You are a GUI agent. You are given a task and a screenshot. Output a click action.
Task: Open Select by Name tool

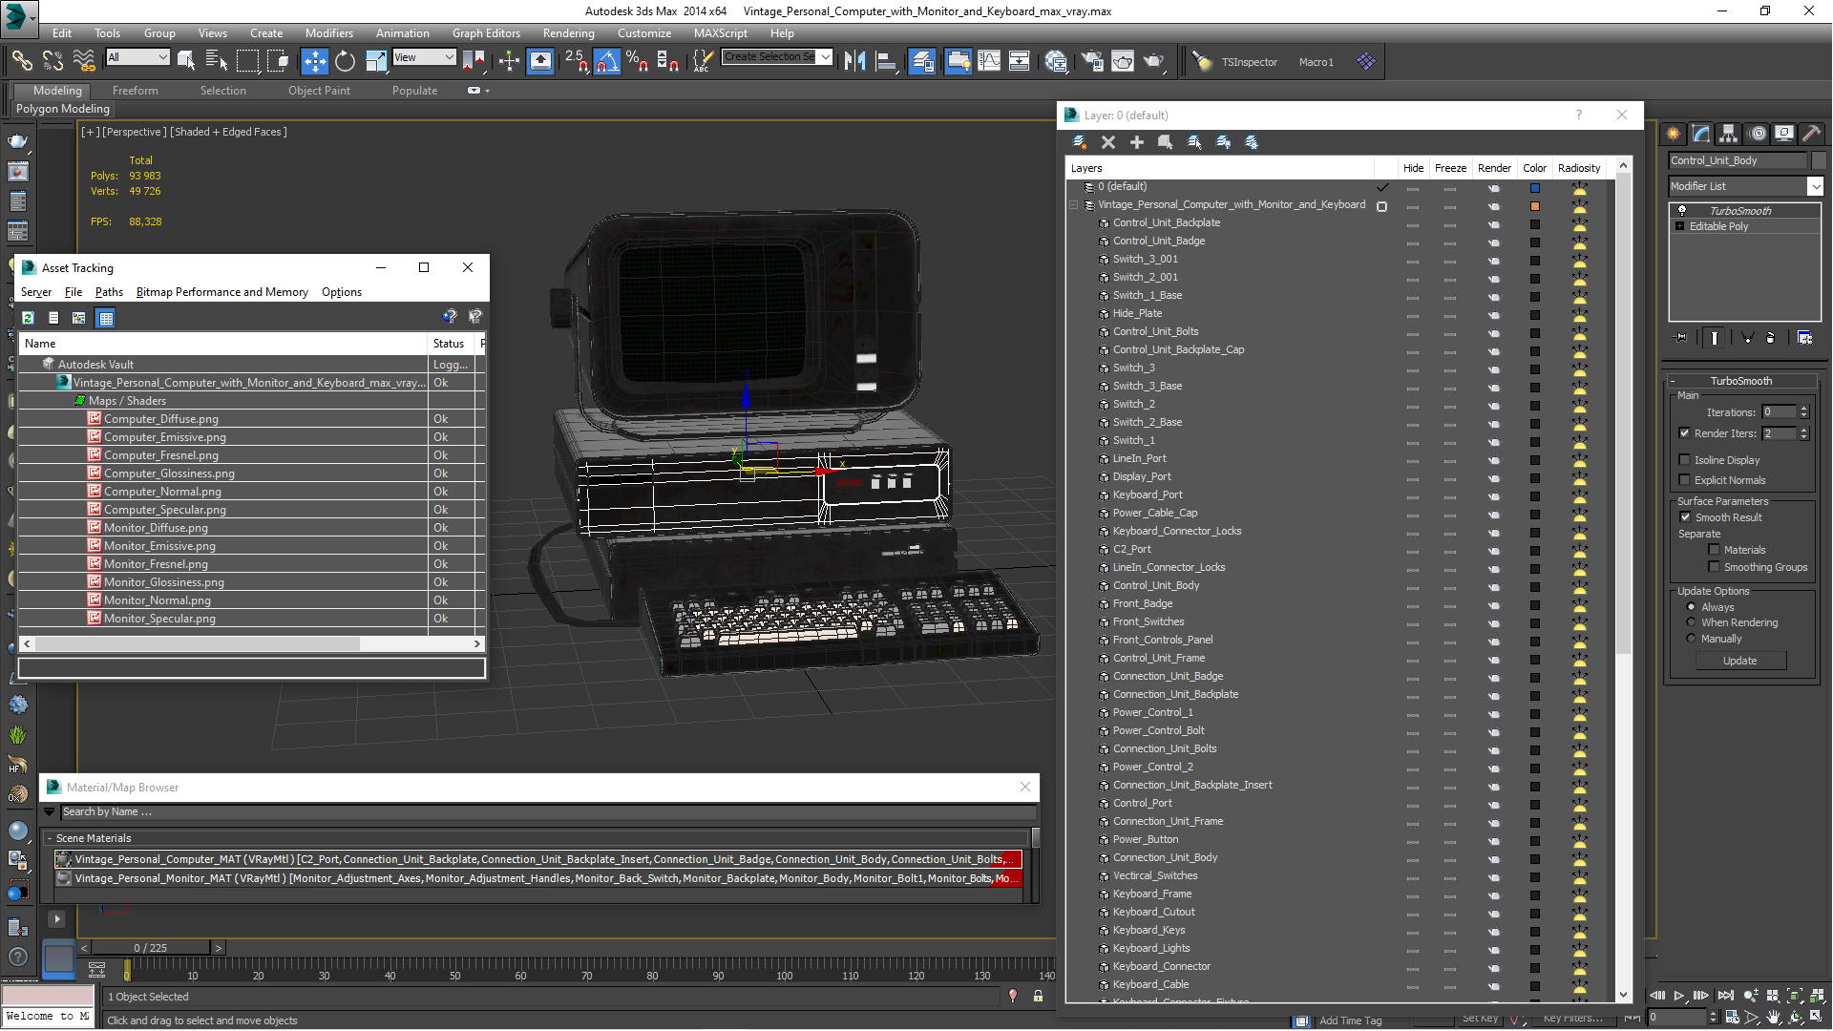click(217, 61)
